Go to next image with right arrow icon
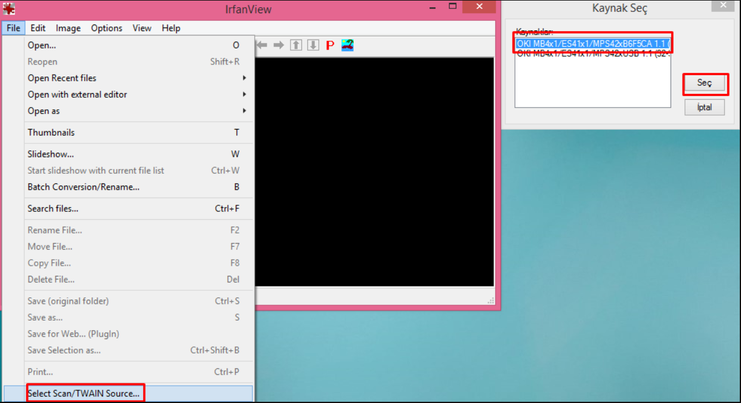The height and width of the screenshot is (403, 741). [x=279, y=45]
